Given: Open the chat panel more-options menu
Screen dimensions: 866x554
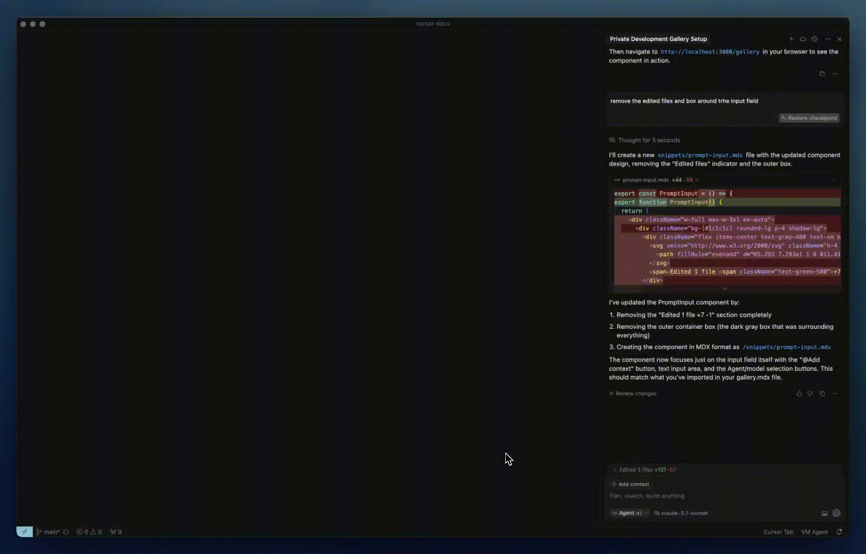Looking at the screenshot, I should 828,39.
